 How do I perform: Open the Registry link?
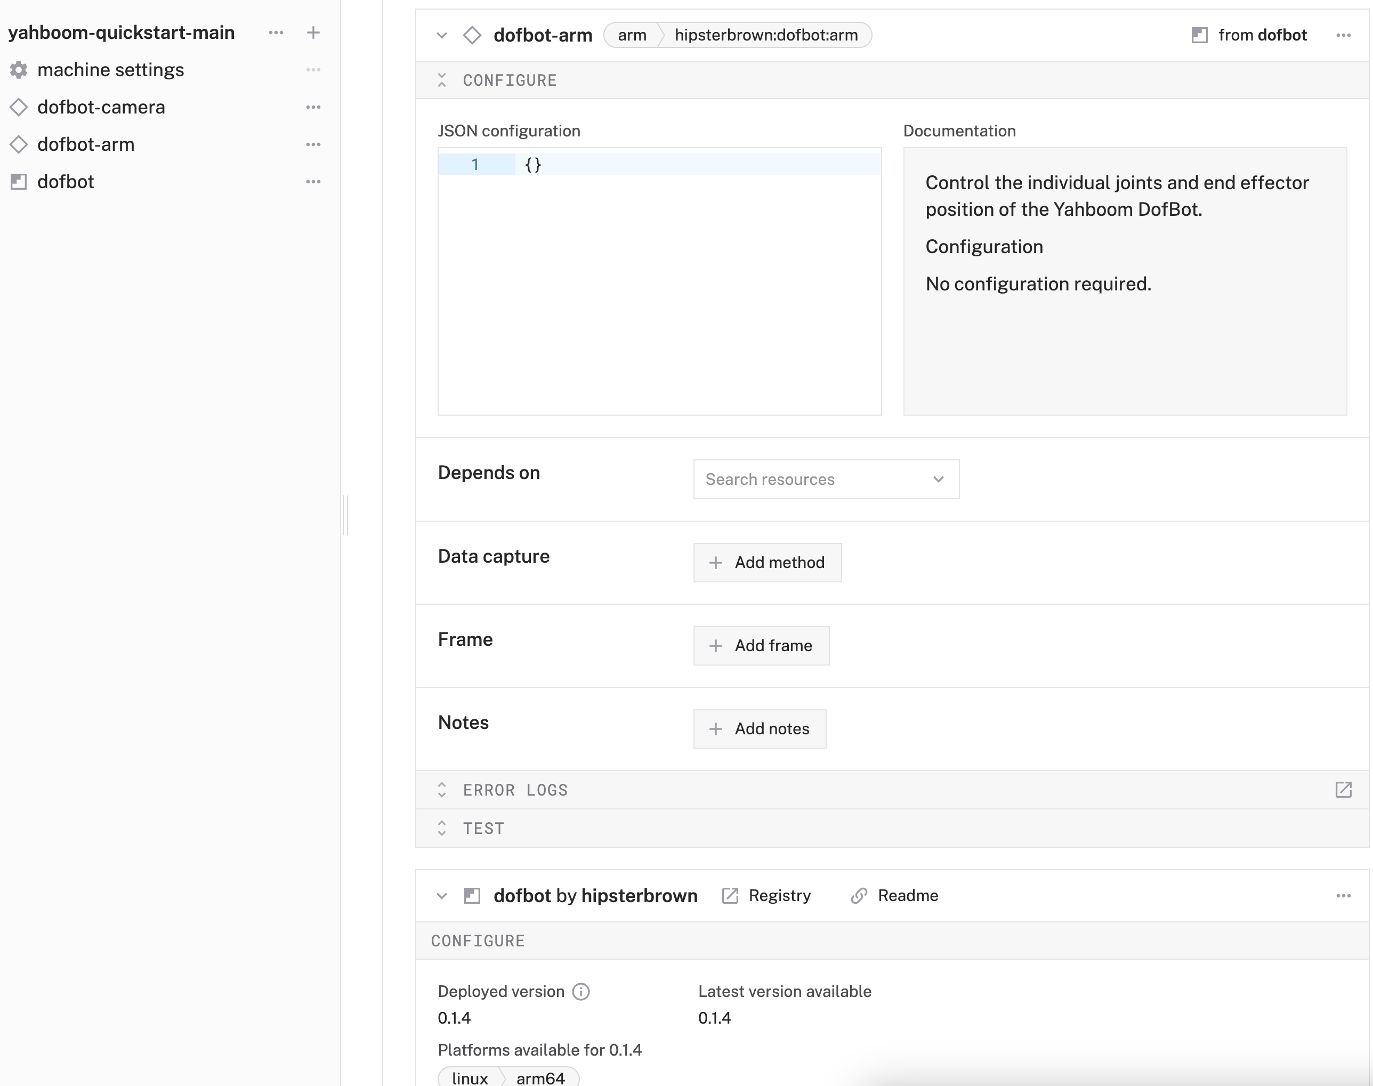766,896
